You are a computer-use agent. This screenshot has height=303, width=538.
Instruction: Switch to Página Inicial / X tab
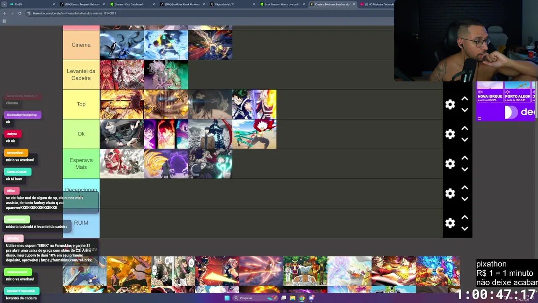(233, 4)
